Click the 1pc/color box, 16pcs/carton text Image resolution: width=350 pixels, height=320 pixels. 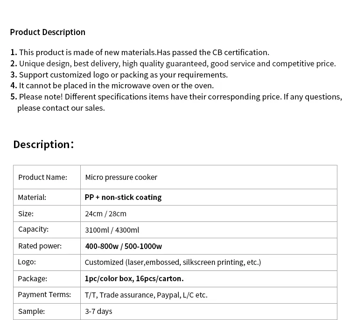pyautogui.click(x=134, y=278)
